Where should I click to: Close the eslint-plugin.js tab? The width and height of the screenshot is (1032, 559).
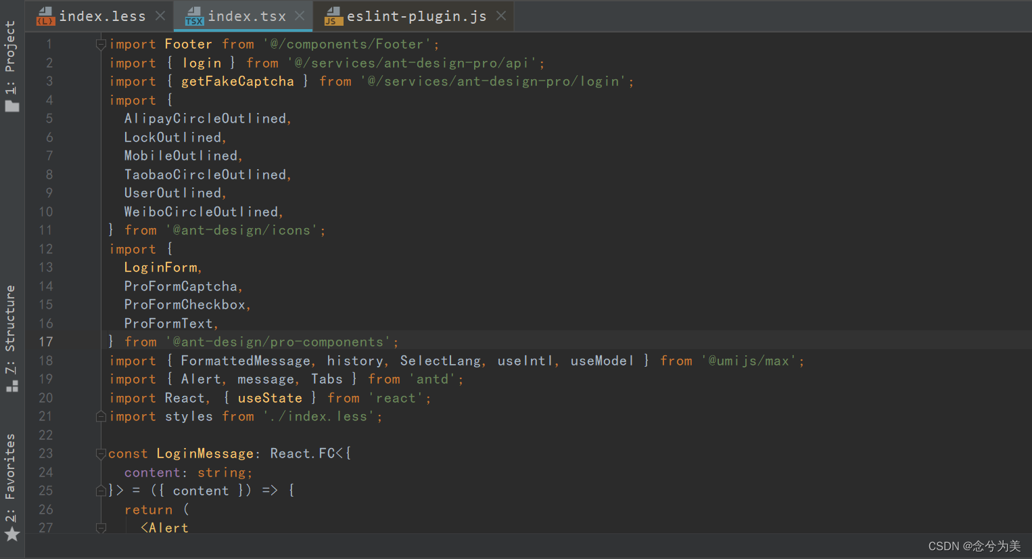(x=501, y=16)
